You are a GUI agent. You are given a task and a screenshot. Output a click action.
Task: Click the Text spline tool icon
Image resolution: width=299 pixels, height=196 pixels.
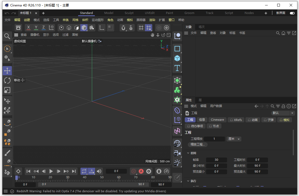tap(177, 68)
